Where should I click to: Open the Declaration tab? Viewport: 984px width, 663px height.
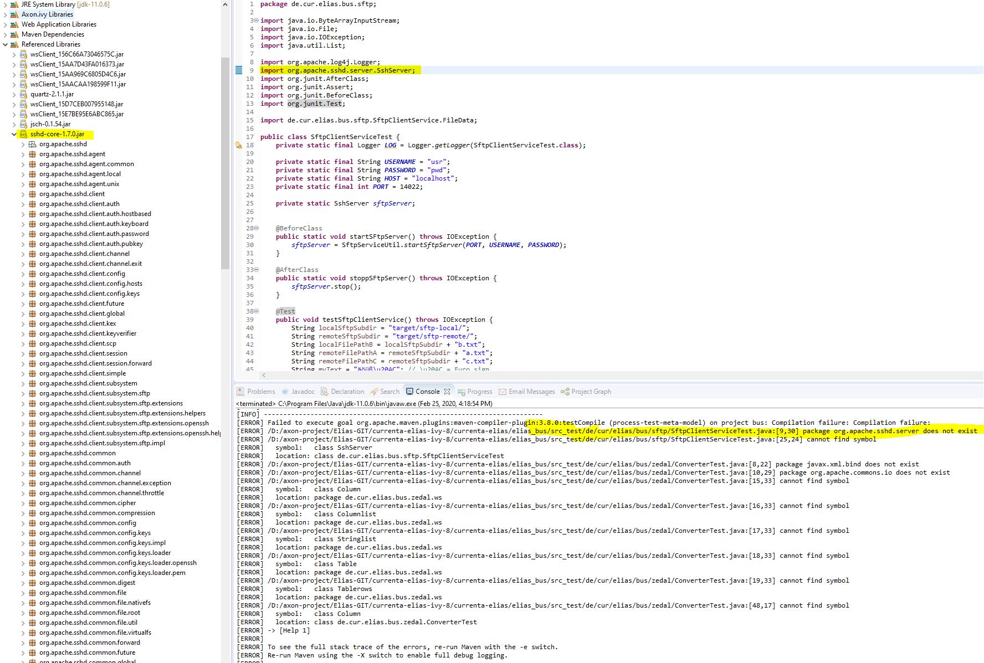tap(342, 392)
